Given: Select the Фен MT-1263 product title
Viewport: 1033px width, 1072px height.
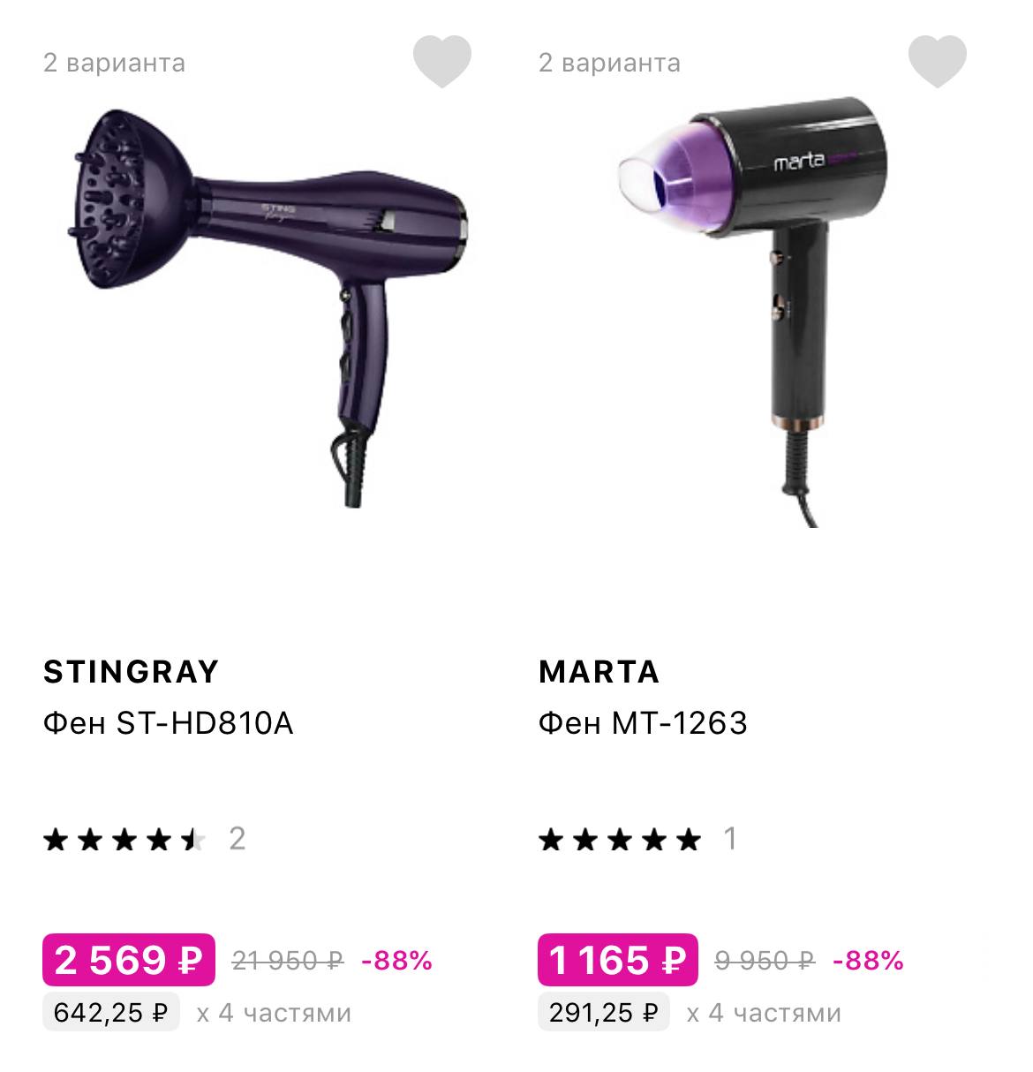Looking at the screenshot, I should (643, 723).
